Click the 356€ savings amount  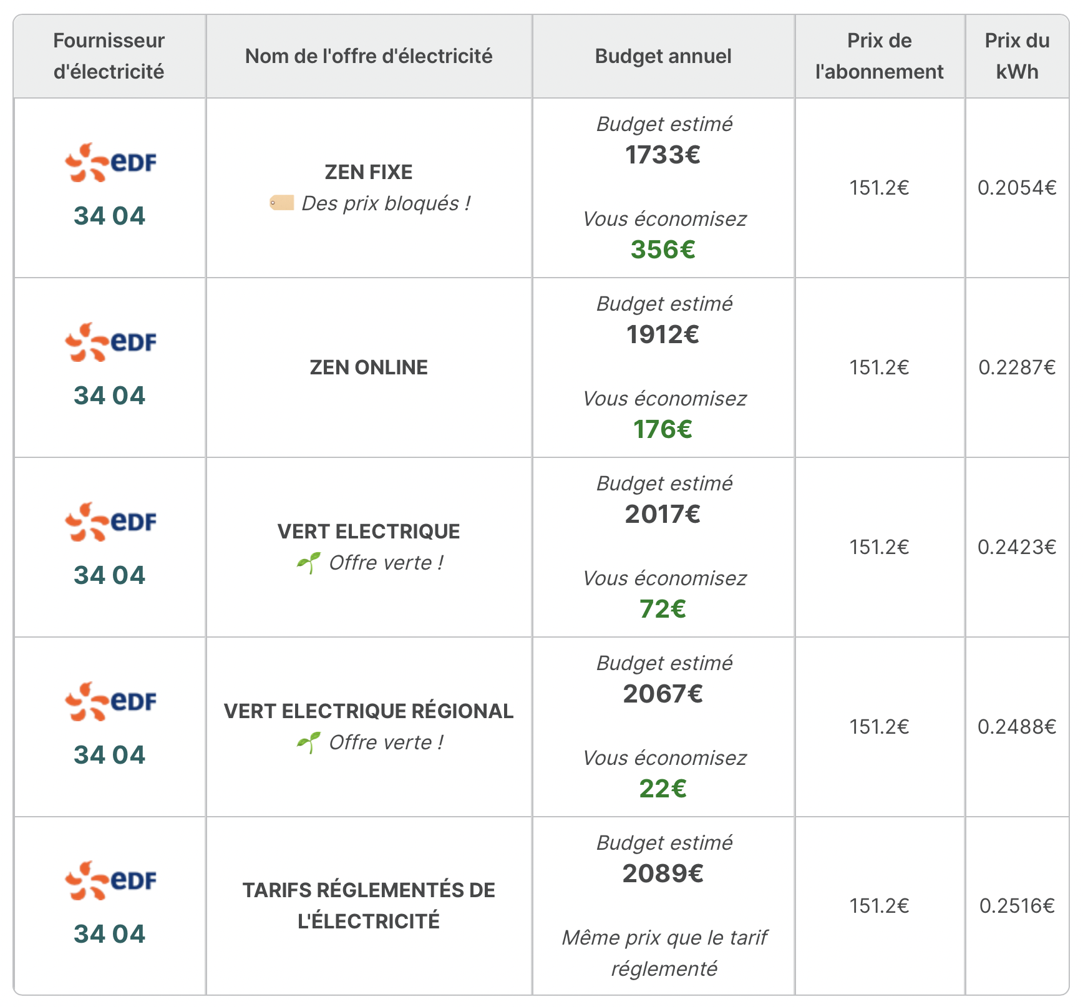click(663, 250)
